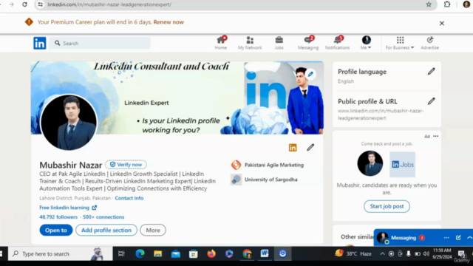Click the browser address bar URL
473x266 pixels.
coord(109,4)
